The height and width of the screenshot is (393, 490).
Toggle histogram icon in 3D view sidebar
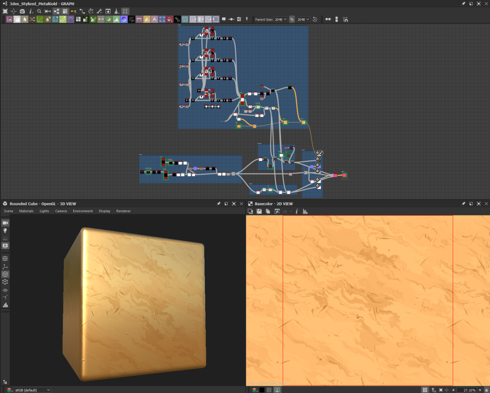pyautogui.click(x=5, y=305)
